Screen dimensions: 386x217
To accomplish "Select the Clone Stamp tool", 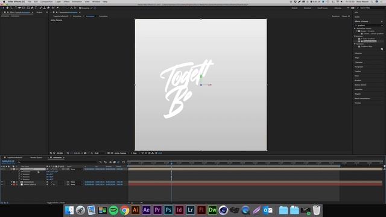I will 45,8.
